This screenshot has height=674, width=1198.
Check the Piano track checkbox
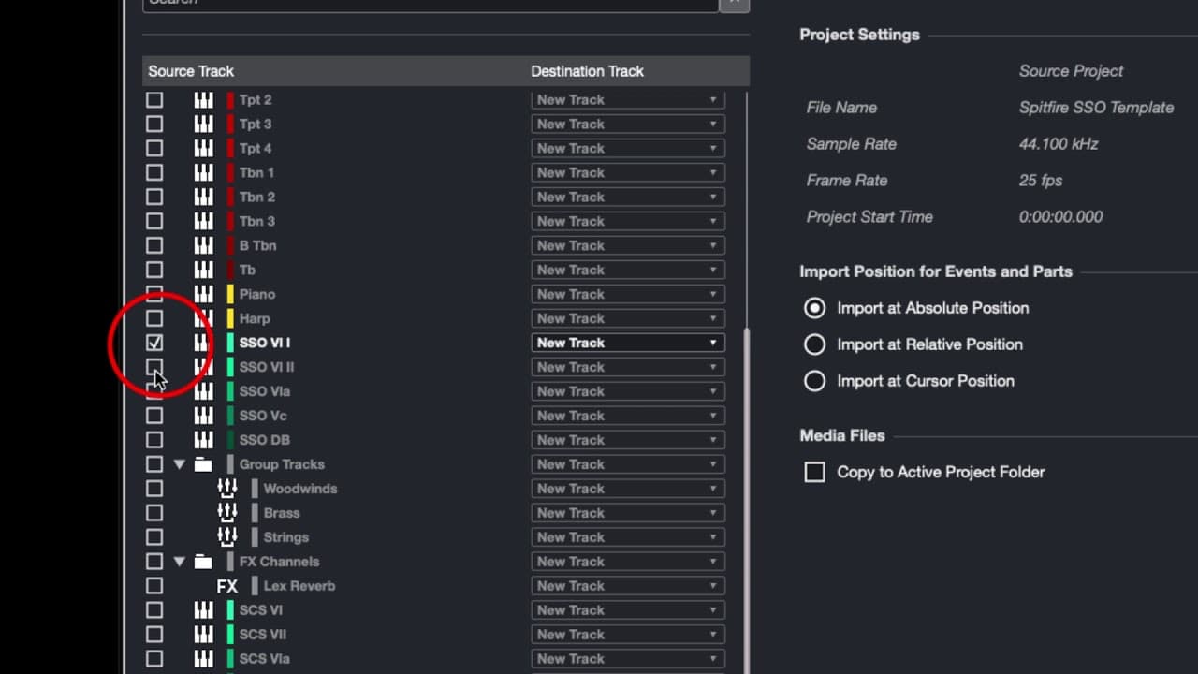coord(154,294)
